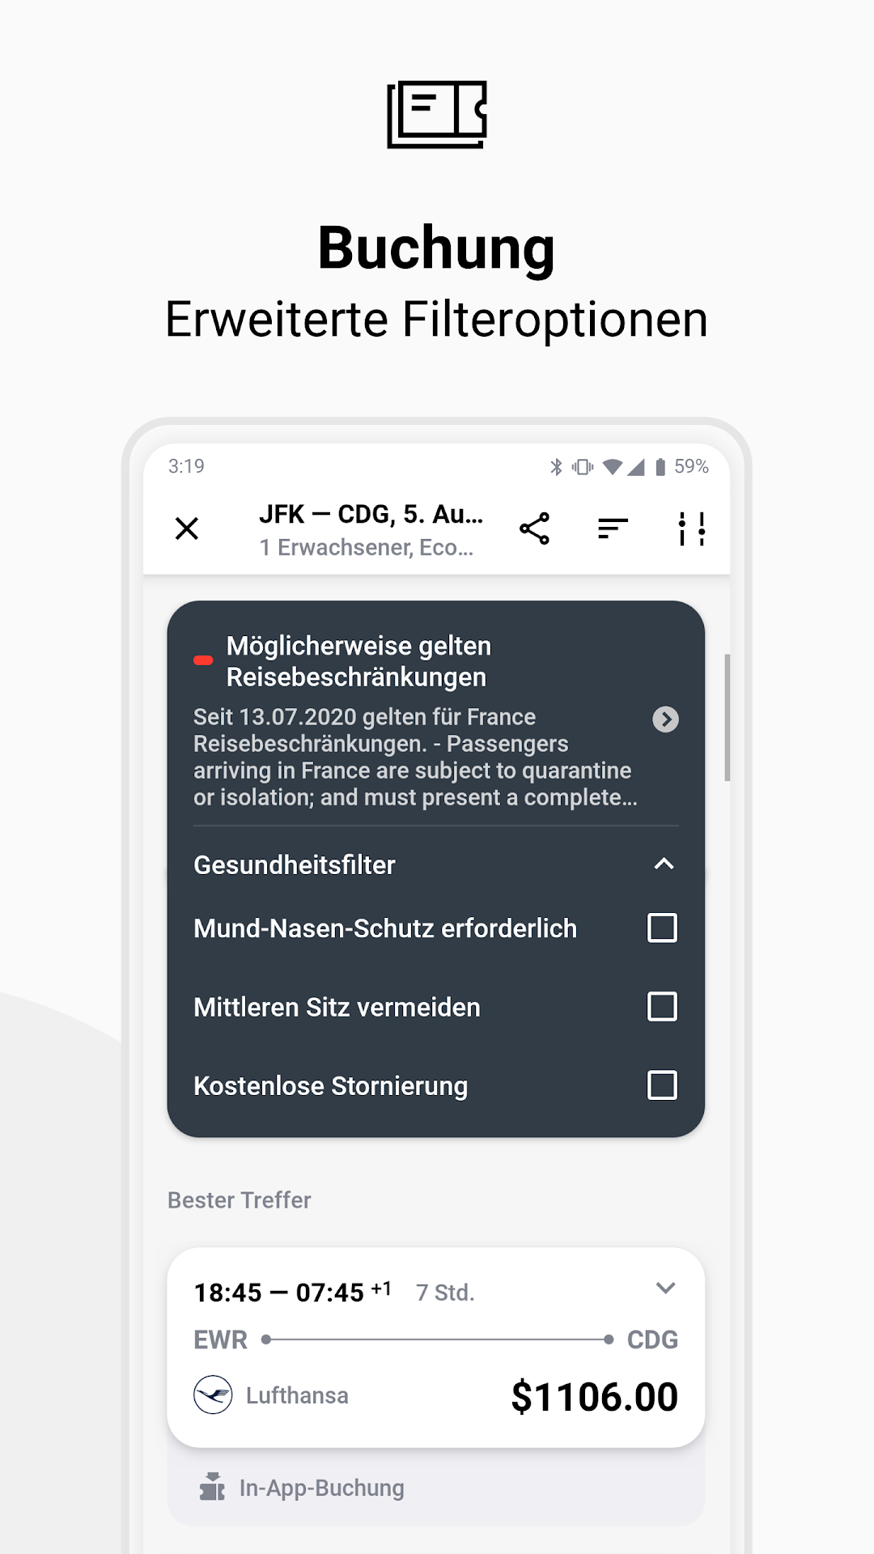Enable Mund-Nasen-Schutz erforderlich checkbox
This screenshot has width=874, height=1554.
coord(662,928)
